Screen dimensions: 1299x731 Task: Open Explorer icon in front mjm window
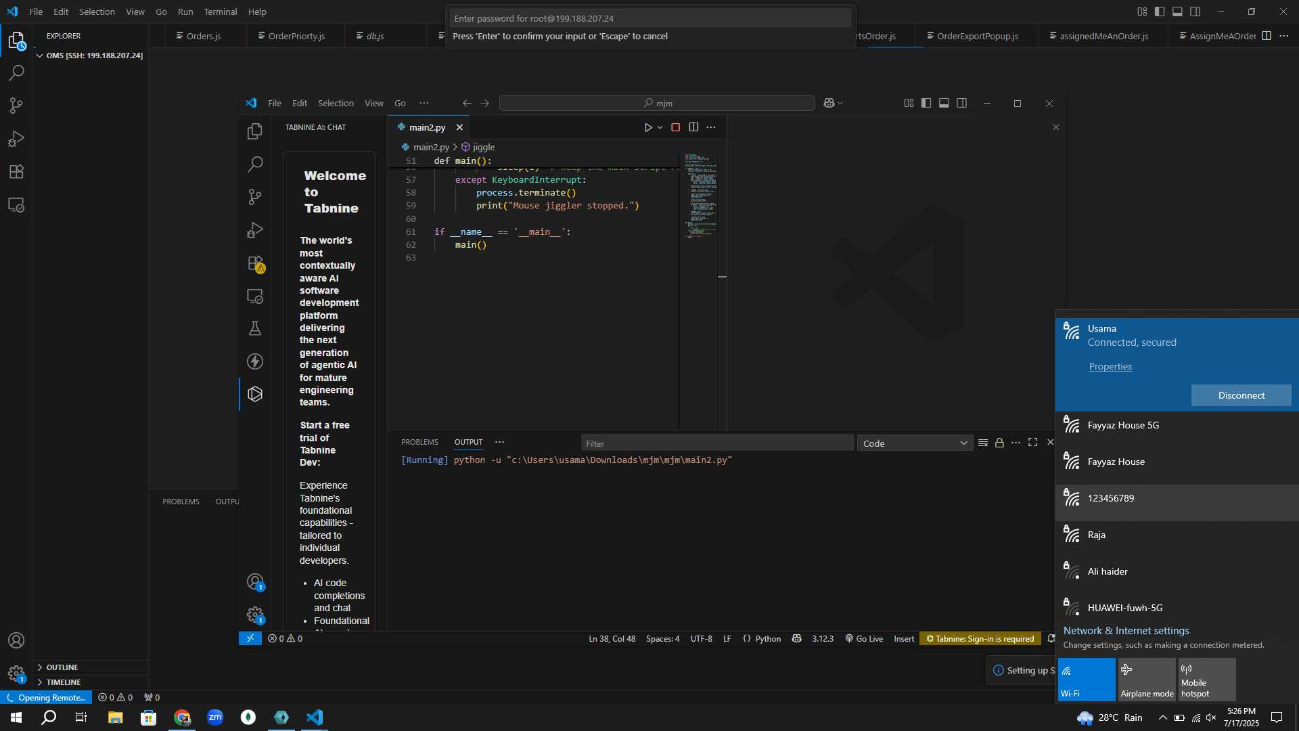pos(255,131)
